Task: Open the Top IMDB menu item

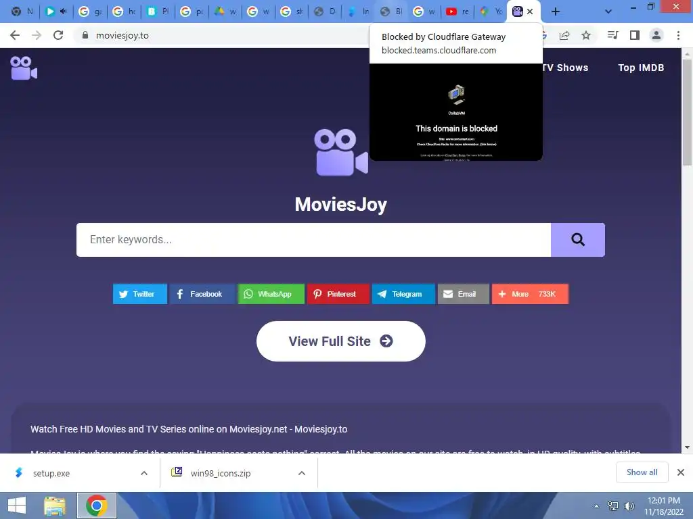Action: click(641, 68)
